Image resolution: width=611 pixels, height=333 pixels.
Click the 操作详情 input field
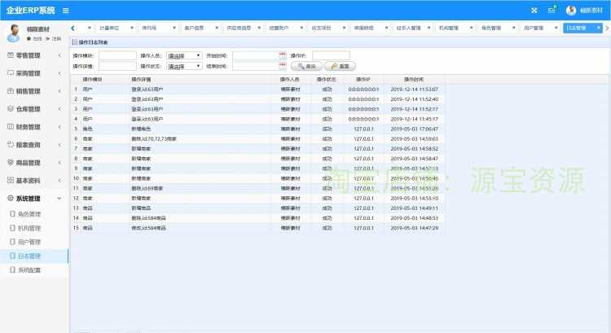pyautogui.click(x=117, y=66)
